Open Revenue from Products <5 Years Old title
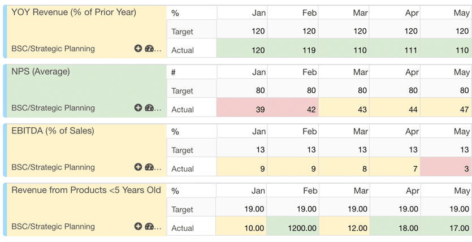Screen dimensions: 472x242 86,190
